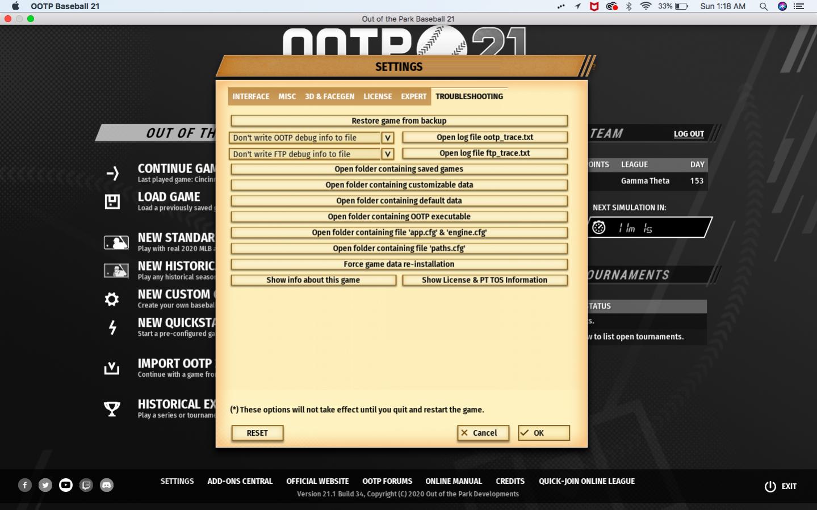The width and height of the screenshot is (817, 510).
Task: Click the Exit power icon
Action: pyautogui.click(x=770, y=486)
